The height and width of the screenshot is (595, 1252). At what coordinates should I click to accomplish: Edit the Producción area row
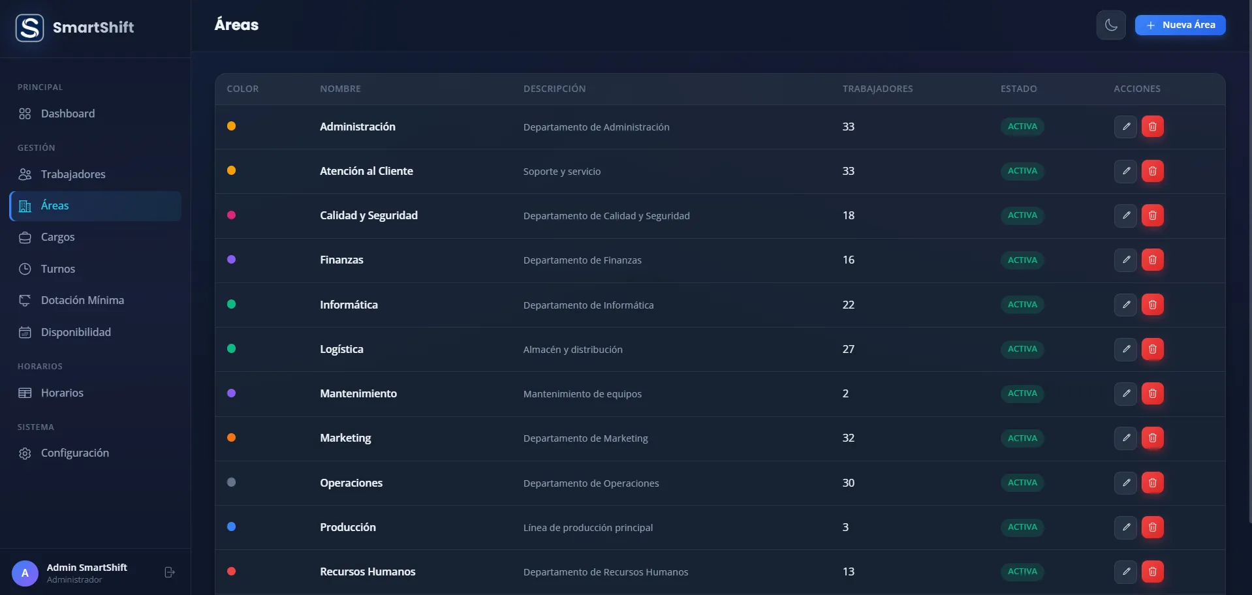tap(1126, 527)
